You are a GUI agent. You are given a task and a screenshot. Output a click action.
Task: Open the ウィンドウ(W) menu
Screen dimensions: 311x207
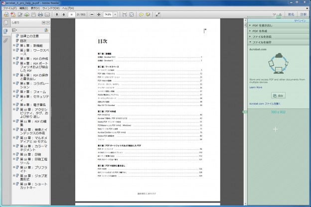(x=51, y=8)
